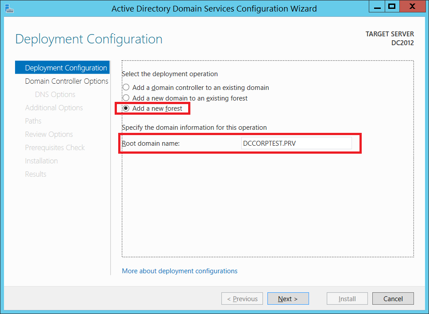Click the 'Select the deployment operation' text
This screenshot has height=314, width=429.
click(x=170, y=74)
